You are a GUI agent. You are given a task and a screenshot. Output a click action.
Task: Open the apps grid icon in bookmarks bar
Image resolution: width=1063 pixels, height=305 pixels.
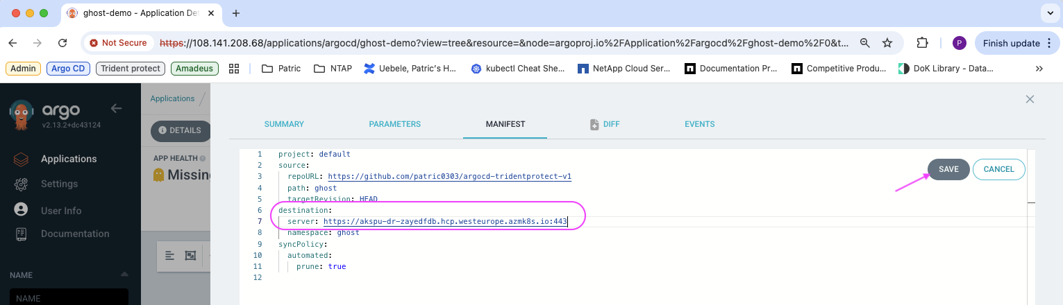[234, 69]
